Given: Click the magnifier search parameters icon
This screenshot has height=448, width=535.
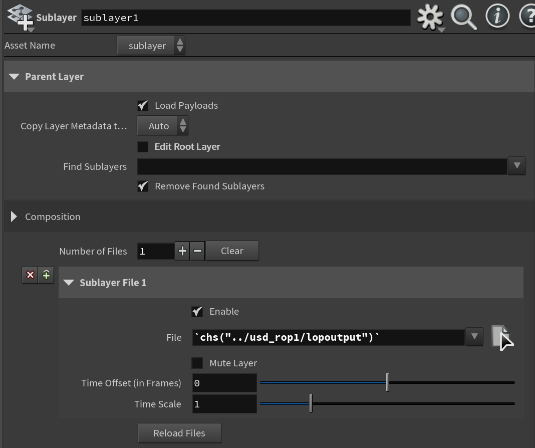Looking at the screenshot, I should (x=464, y=17).
